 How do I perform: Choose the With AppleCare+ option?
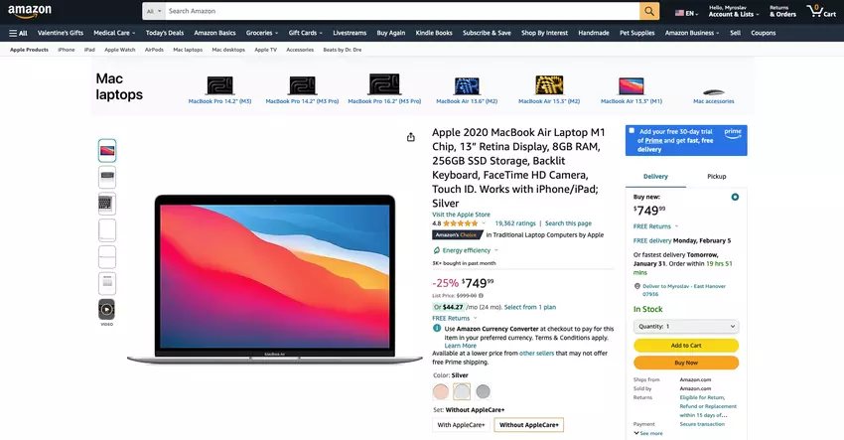[x=460, y=425]
